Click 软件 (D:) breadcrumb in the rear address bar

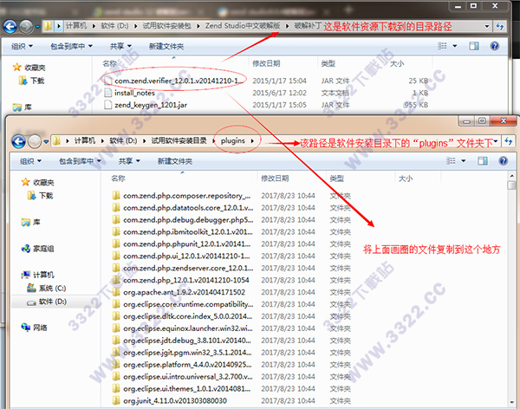pyautogui.click(x=114, y=26)
